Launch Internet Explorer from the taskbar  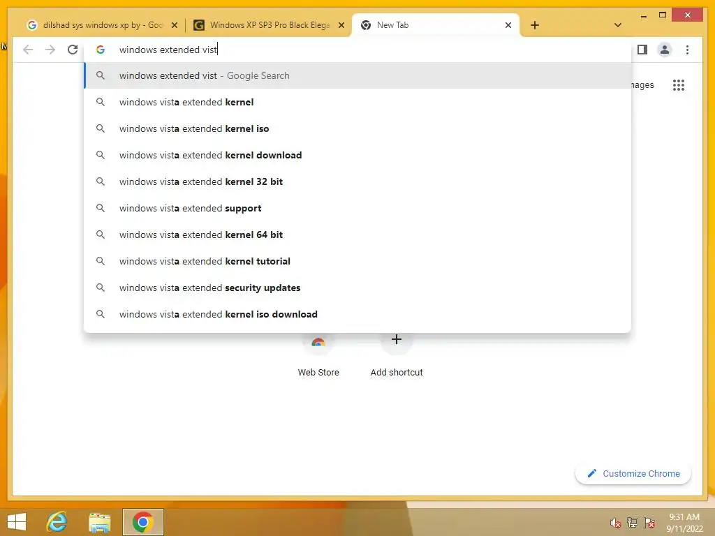(57, 522)
